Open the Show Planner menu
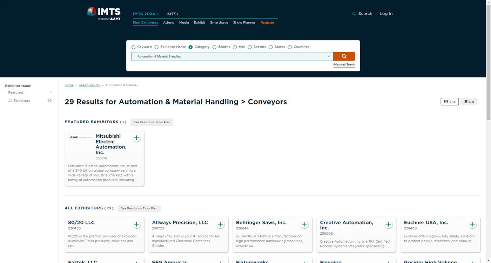Viewport: 491px width, 263px height. click(244, 22)
